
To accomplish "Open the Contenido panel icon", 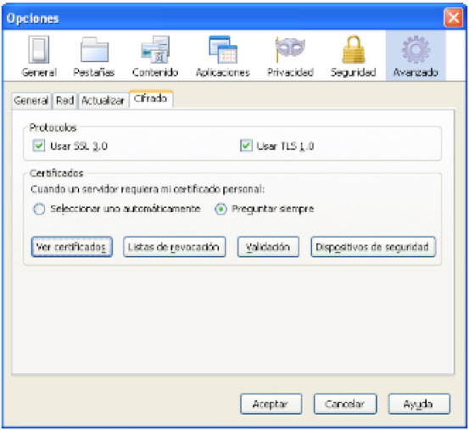I will tap(155, 50).
